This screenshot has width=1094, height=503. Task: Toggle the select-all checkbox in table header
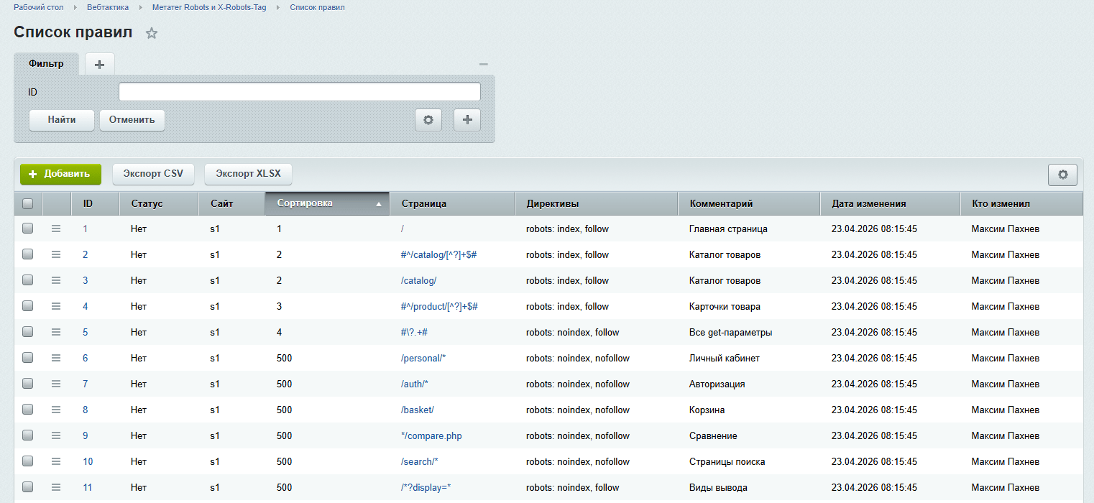[28, 203]
